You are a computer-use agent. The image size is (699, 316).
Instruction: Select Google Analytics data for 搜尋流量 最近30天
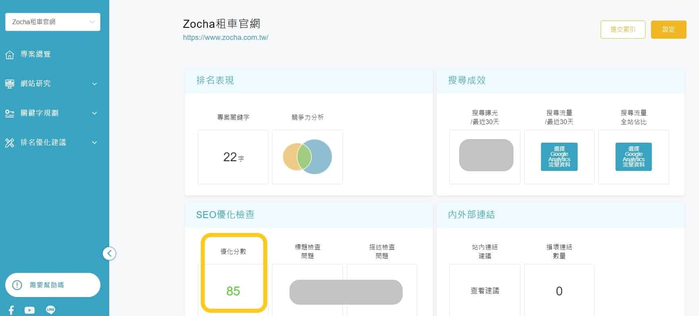(x=559, y=157)
